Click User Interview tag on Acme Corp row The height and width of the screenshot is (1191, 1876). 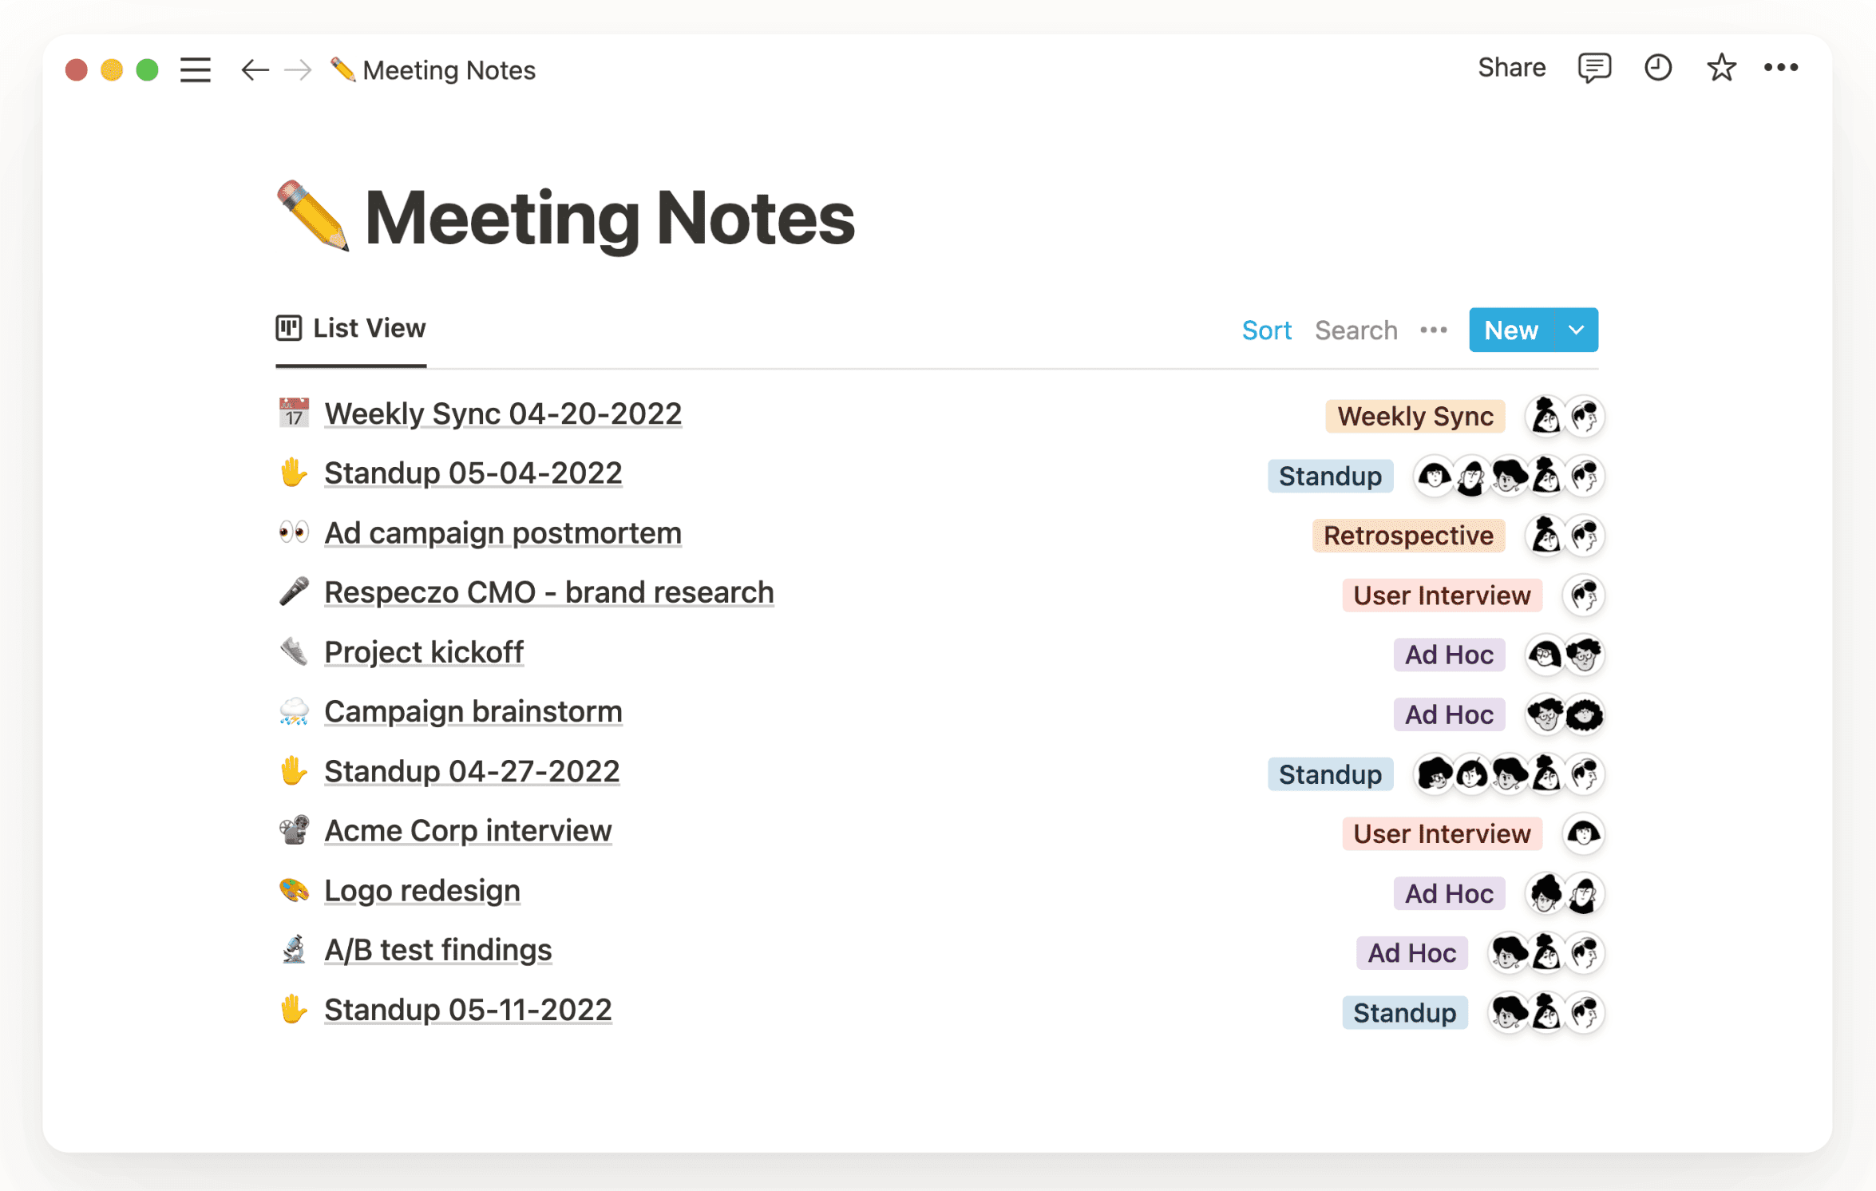point(1442,833)
